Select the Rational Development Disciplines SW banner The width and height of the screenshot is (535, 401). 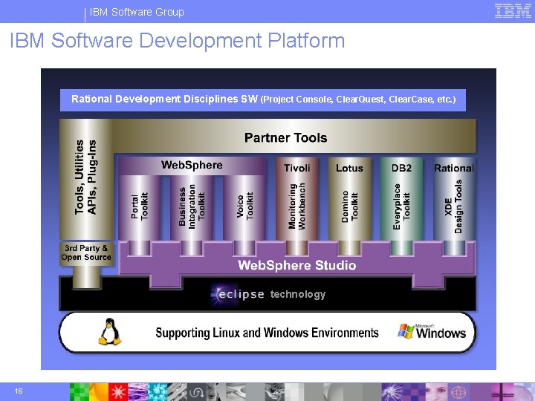click(263, 100)
